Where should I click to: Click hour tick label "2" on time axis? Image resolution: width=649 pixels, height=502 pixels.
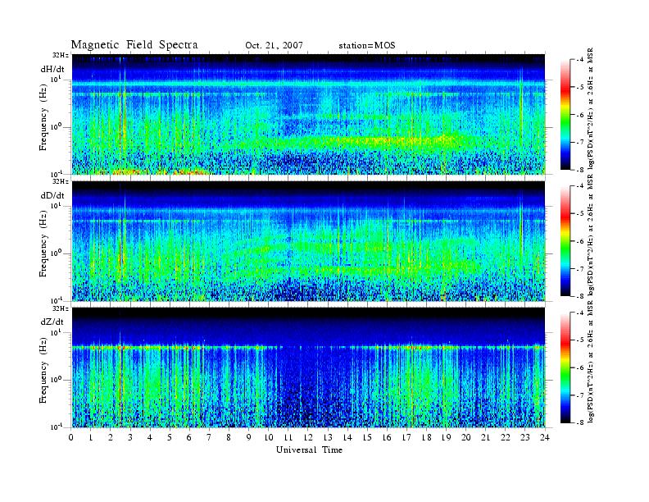pos(111,437)
